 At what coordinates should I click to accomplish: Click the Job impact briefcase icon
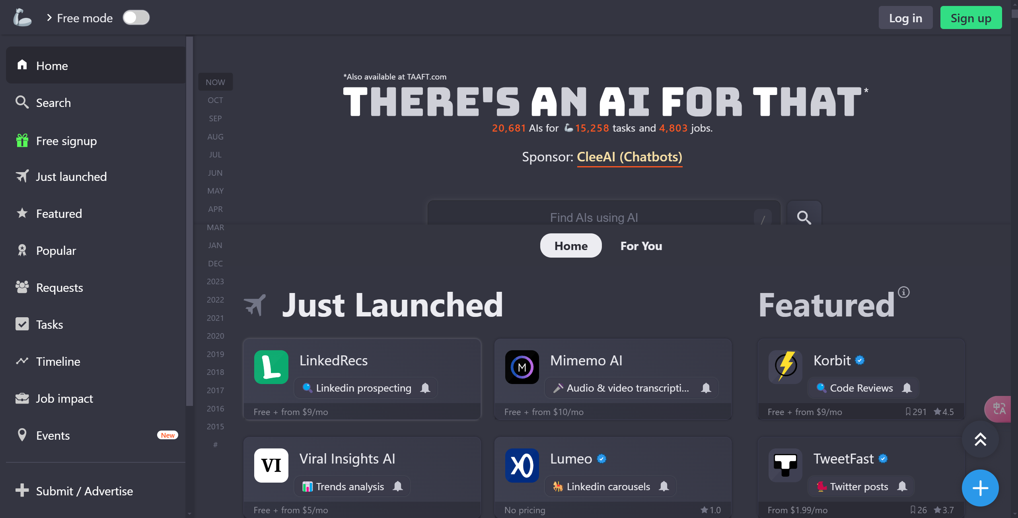22,398
